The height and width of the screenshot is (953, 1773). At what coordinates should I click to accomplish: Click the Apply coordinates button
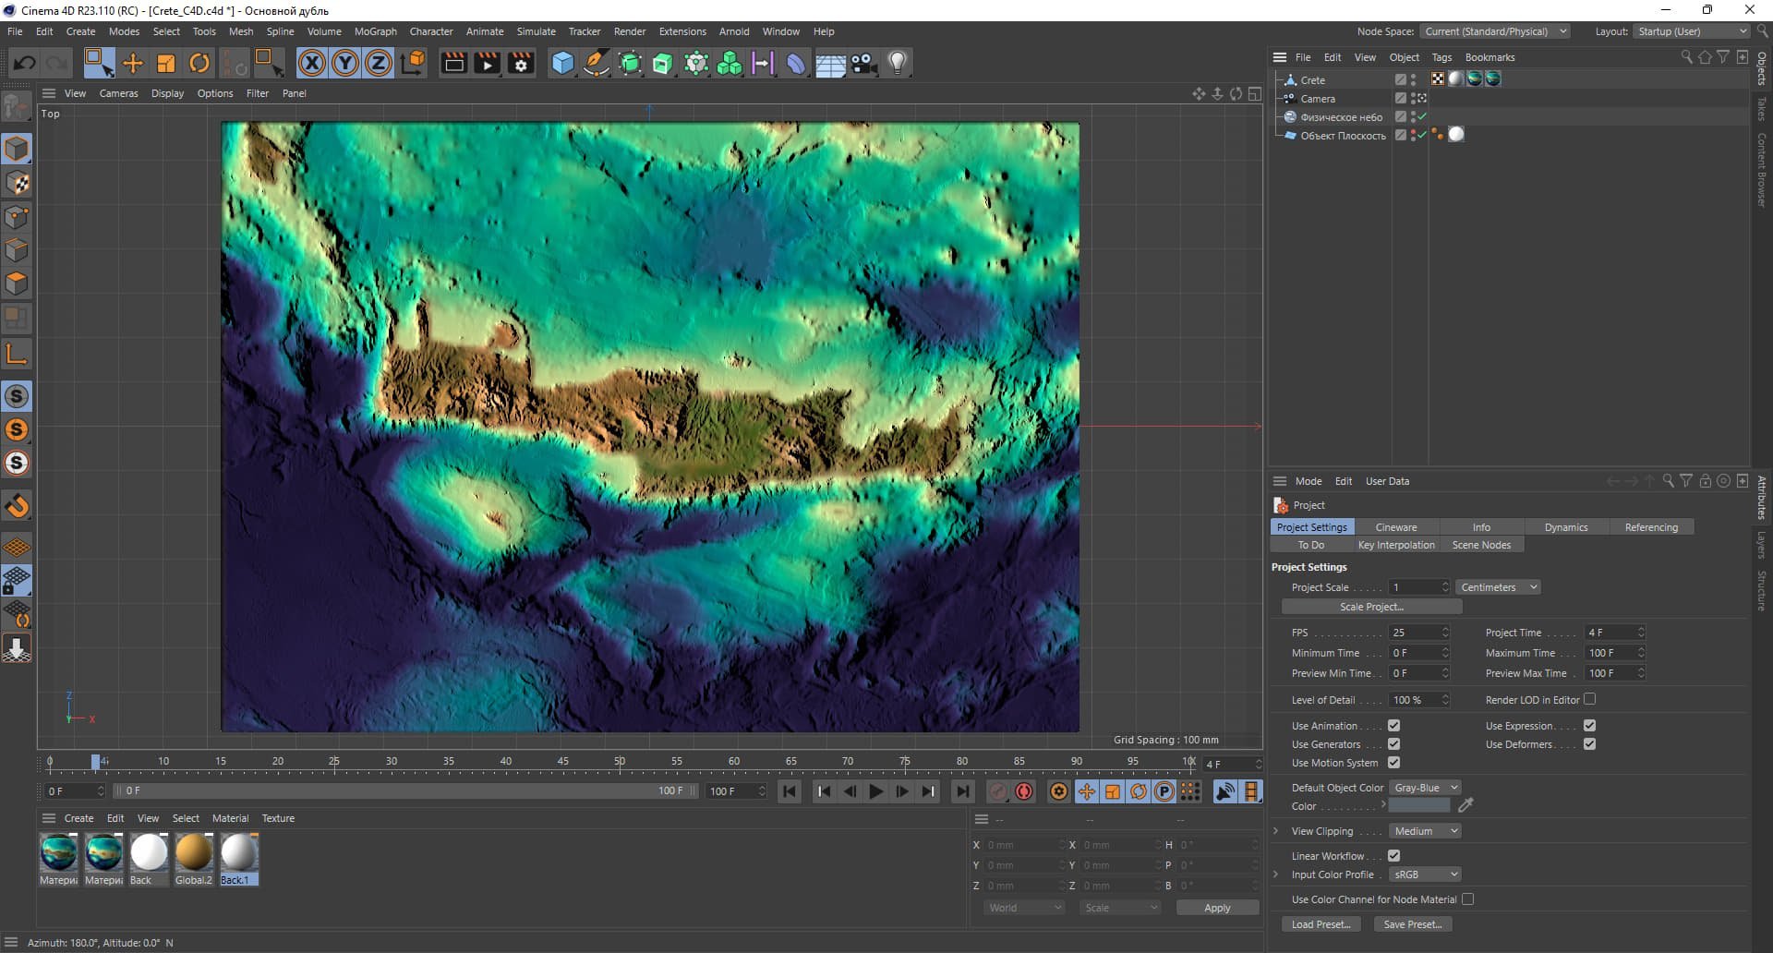(x=1217, y=908)
